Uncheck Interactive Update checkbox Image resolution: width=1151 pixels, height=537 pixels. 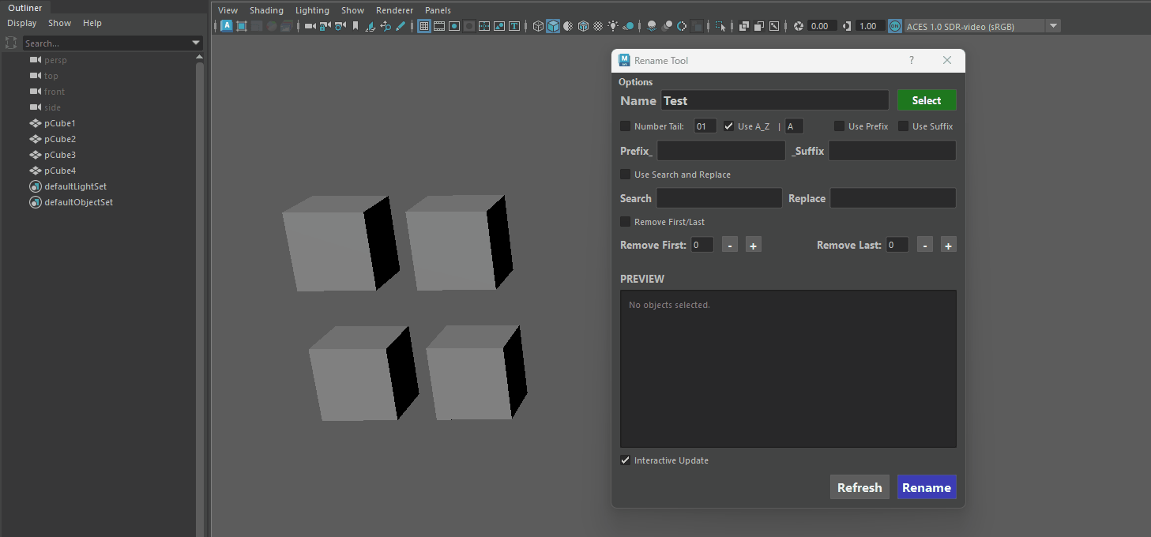[626, 460]
